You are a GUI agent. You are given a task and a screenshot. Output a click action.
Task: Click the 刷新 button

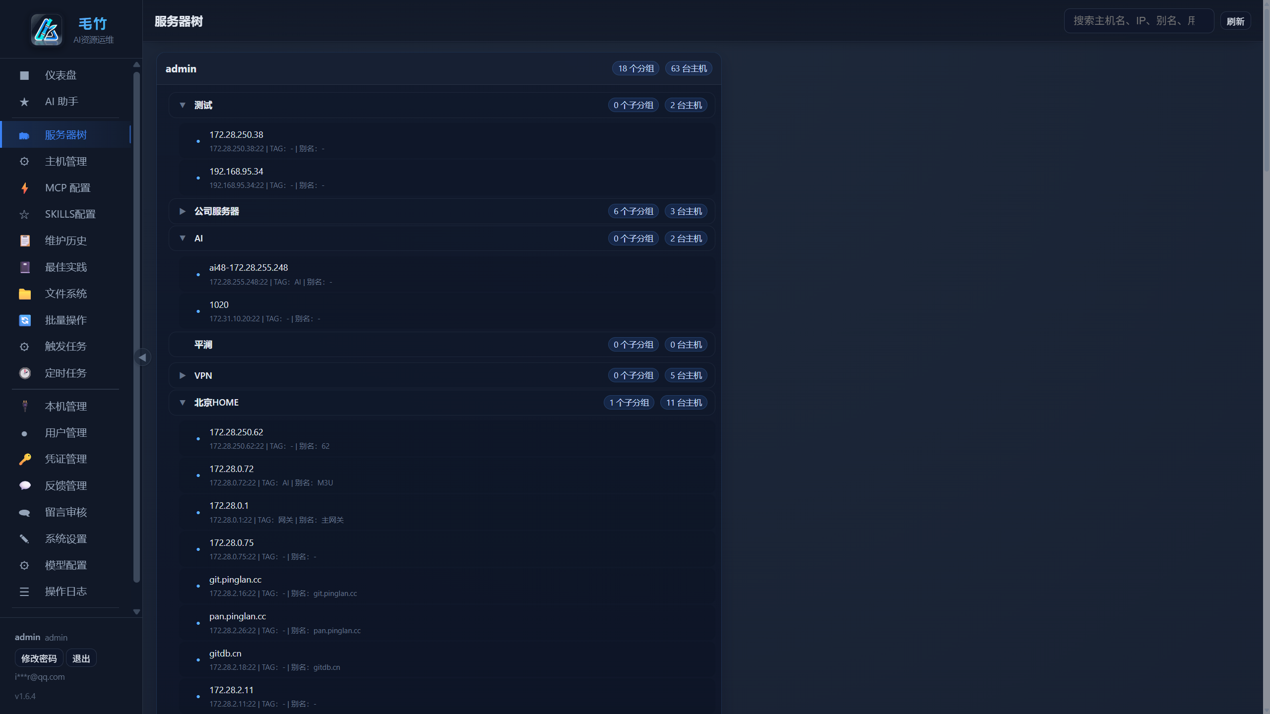pyautogui.click(x=1235, y=21)
